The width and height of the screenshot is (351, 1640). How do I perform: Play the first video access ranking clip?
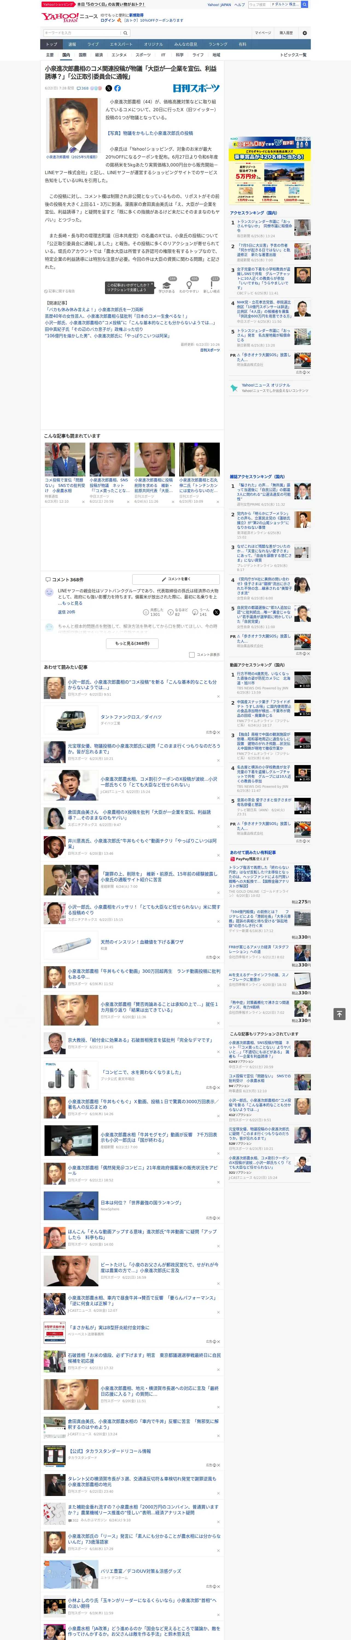click(303, 680)
